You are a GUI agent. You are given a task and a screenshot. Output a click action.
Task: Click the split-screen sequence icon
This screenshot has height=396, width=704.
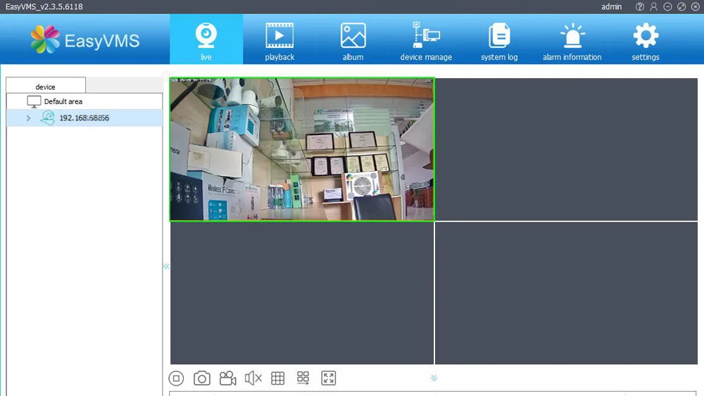pos(303,378)
